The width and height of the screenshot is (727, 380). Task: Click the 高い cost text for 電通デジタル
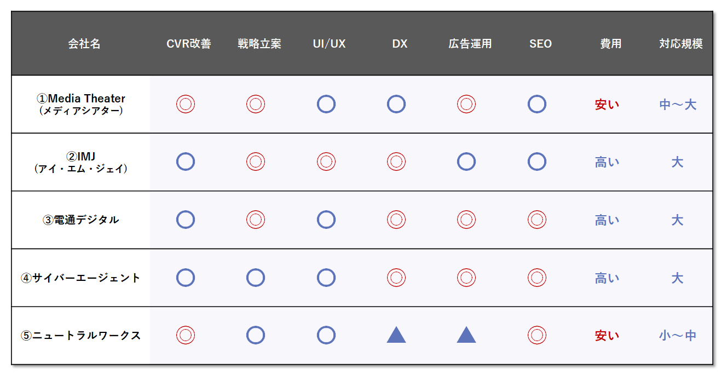607,220
